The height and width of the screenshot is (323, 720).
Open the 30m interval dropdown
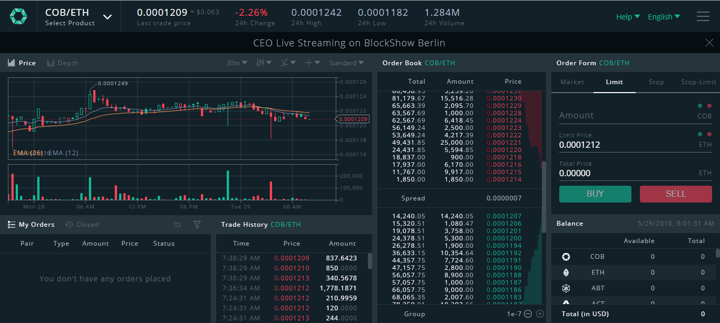coord(237,63)
